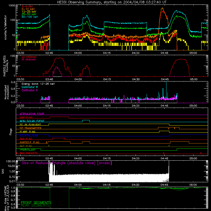
Task: Click the FRONTS OFF flag label
Action: click(x=28, y=150)
